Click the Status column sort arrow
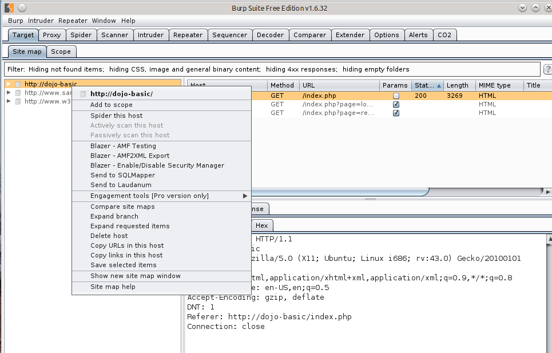Viewport: 552px width, 353px height. click(439, 85)
